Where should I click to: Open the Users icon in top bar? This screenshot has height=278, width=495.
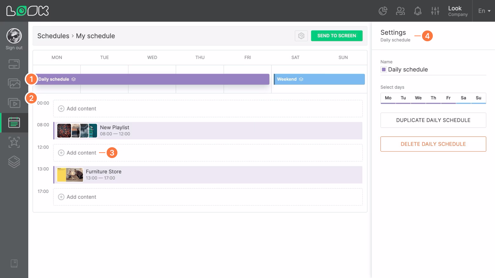(400, 10)
